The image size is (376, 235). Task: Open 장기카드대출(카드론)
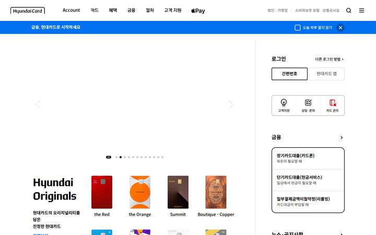[308, 159]
